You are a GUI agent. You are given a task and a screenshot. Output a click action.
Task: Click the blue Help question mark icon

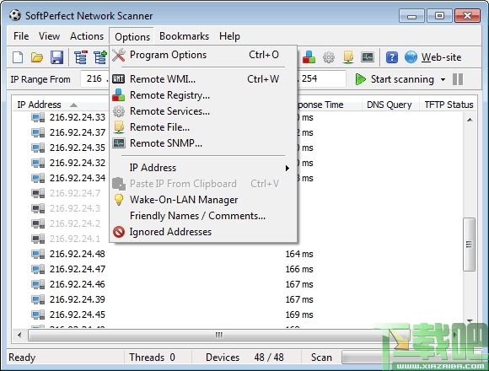[x=392, y=57]
